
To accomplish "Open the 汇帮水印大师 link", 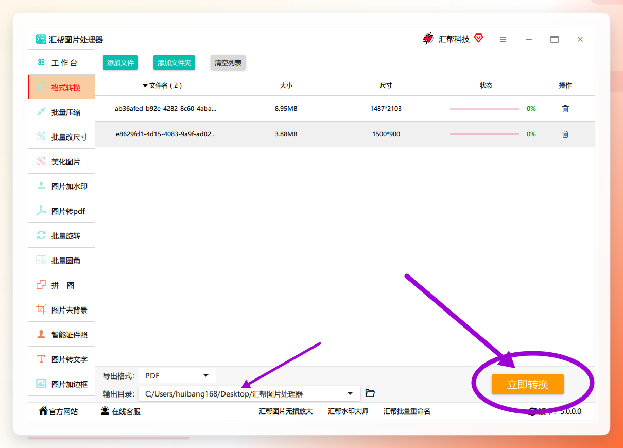I will pos(348,411).
